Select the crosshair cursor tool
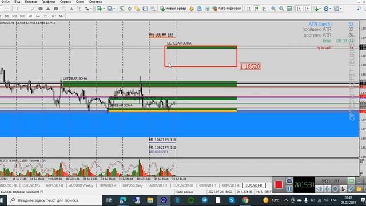 7,9
